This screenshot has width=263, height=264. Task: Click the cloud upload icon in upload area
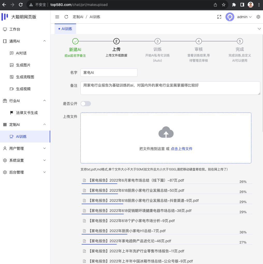point(166,132)
